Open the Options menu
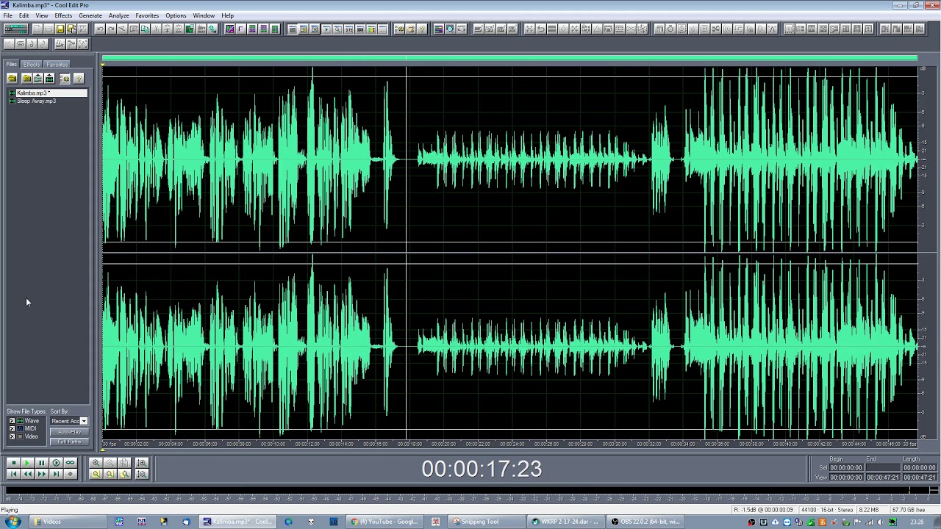Image resolution: width=941 pixels, height=529 pixels. [176, 15]
